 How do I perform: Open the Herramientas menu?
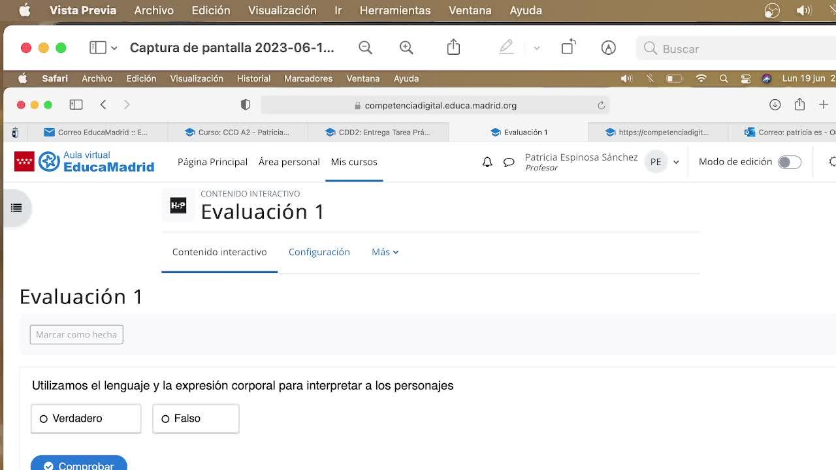395,10
